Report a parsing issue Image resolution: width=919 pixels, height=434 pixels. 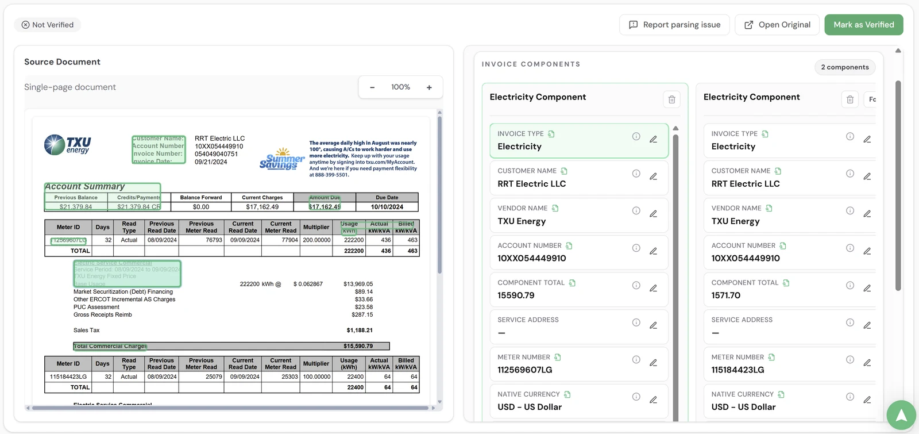674,25
